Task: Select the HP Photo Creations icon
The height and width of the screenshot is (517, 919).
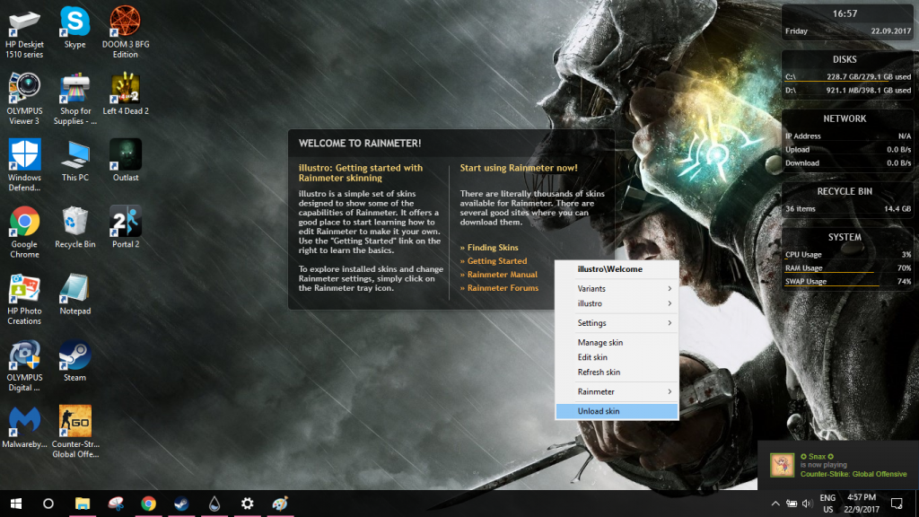Action: tap(24, 299)
